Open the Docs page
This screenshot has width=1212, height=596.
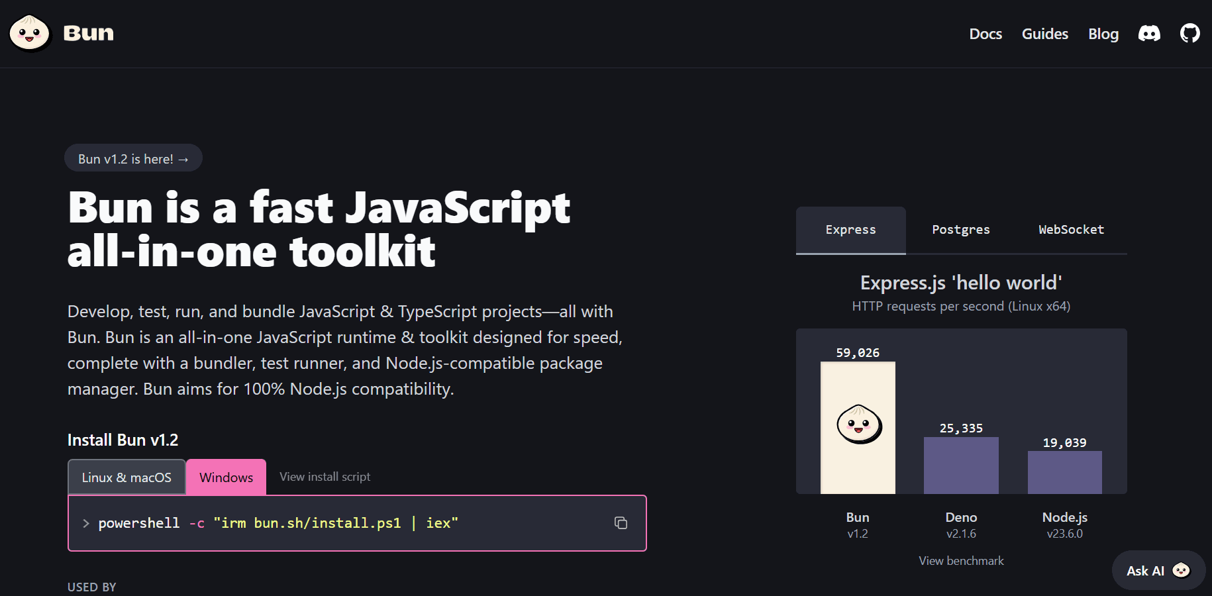tap(985, 34)
